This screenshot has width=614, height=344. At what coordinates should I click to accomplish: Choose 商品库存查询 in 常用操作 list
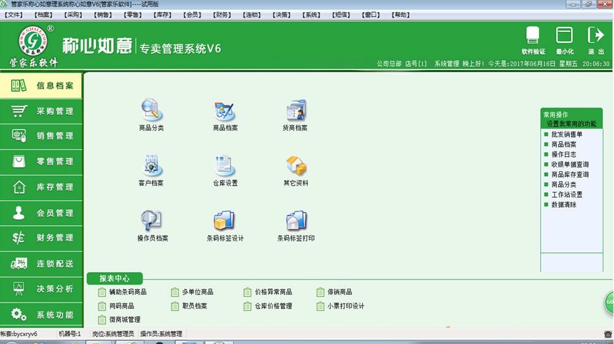coord(566,174)
